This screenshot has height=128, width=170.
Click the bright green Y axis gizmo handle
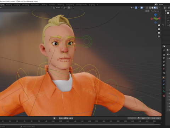[157, 19]
